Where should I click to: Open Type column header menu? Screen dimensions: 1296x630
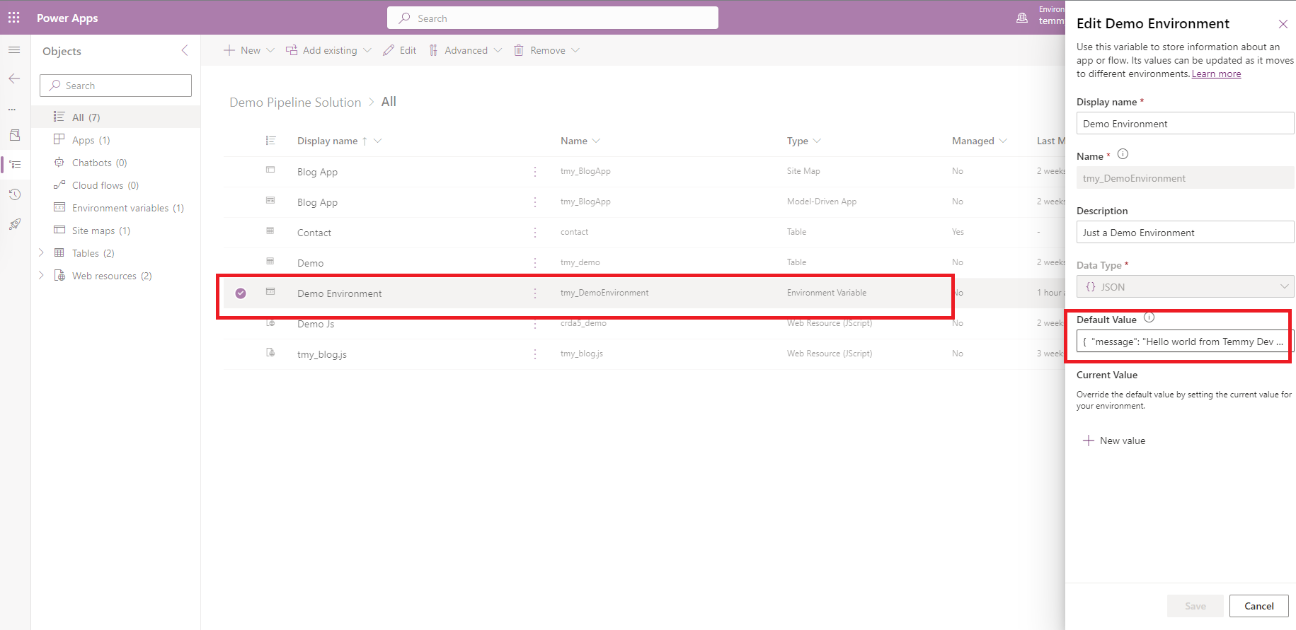coord(804,141)
